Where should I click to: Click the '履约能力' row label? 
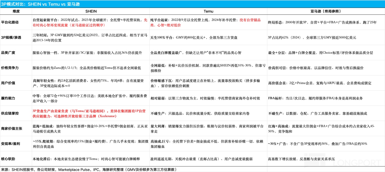click(x=8, y=98)
